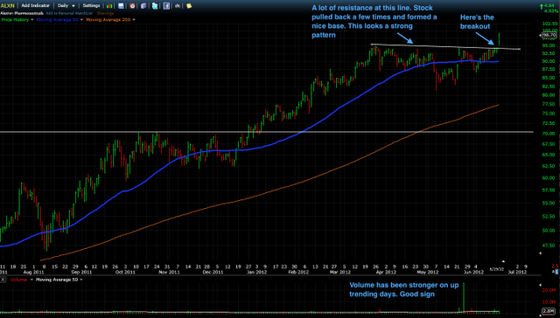Click the gray cube icon in toolbar

pos(143,6)
